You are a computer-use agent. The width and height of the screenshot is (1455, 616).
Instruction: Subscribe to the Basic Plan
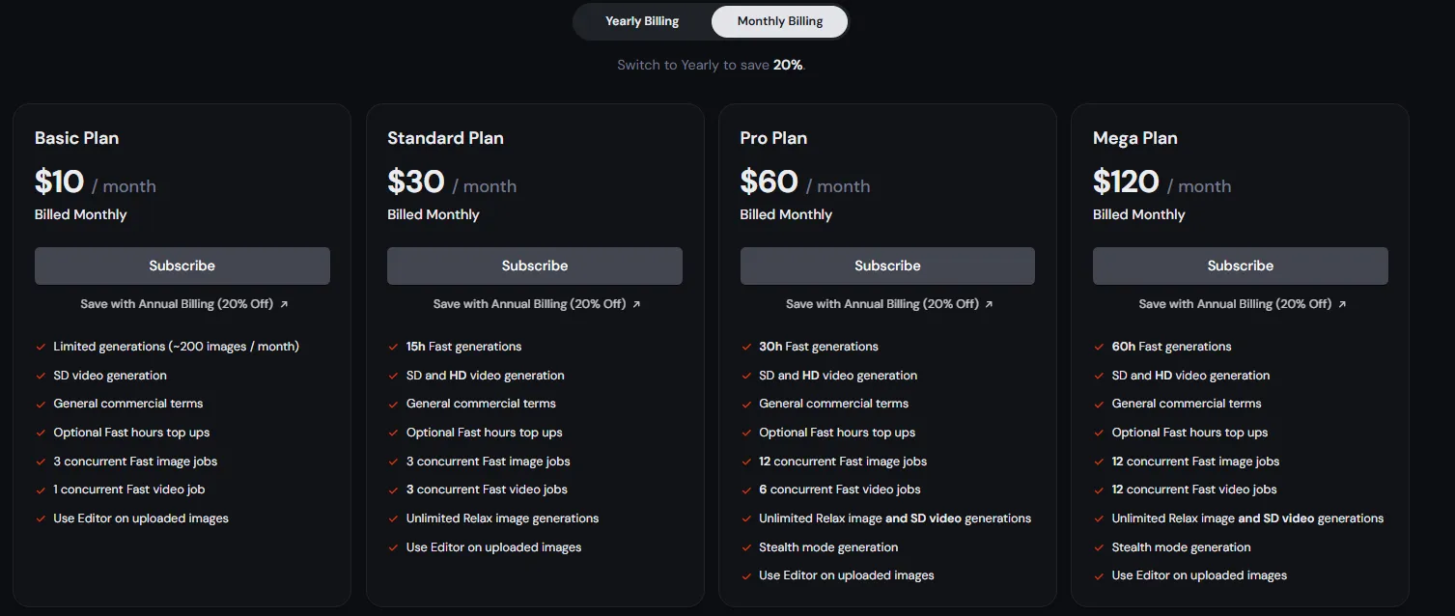point(182,266)
